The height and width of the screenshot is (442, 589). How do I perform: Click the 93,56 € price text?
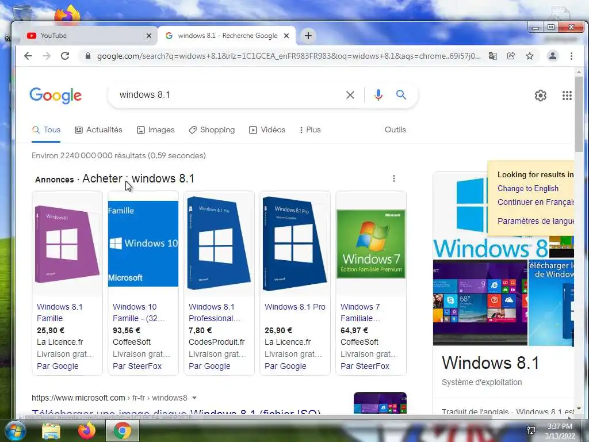click(x=127, y=330)
